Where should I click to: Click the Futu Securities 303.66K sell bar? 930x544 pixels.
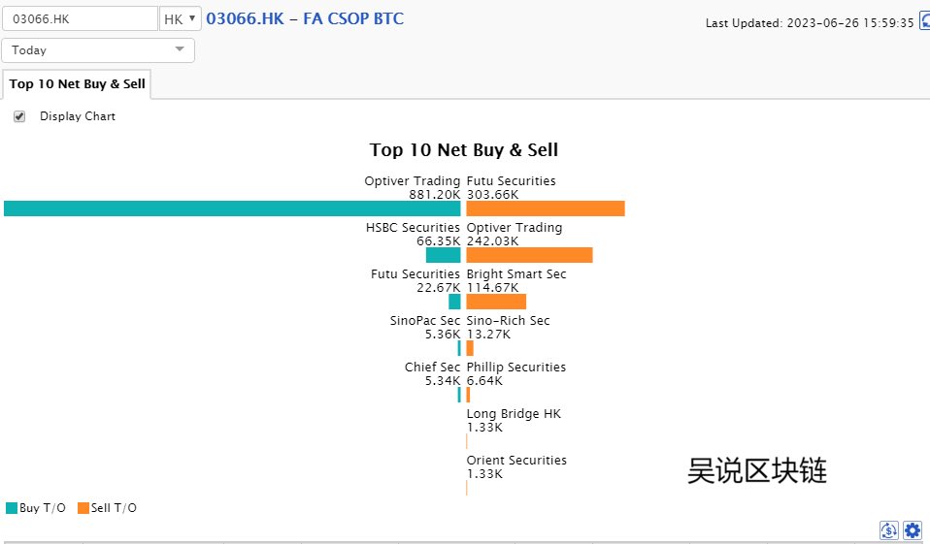546,208
